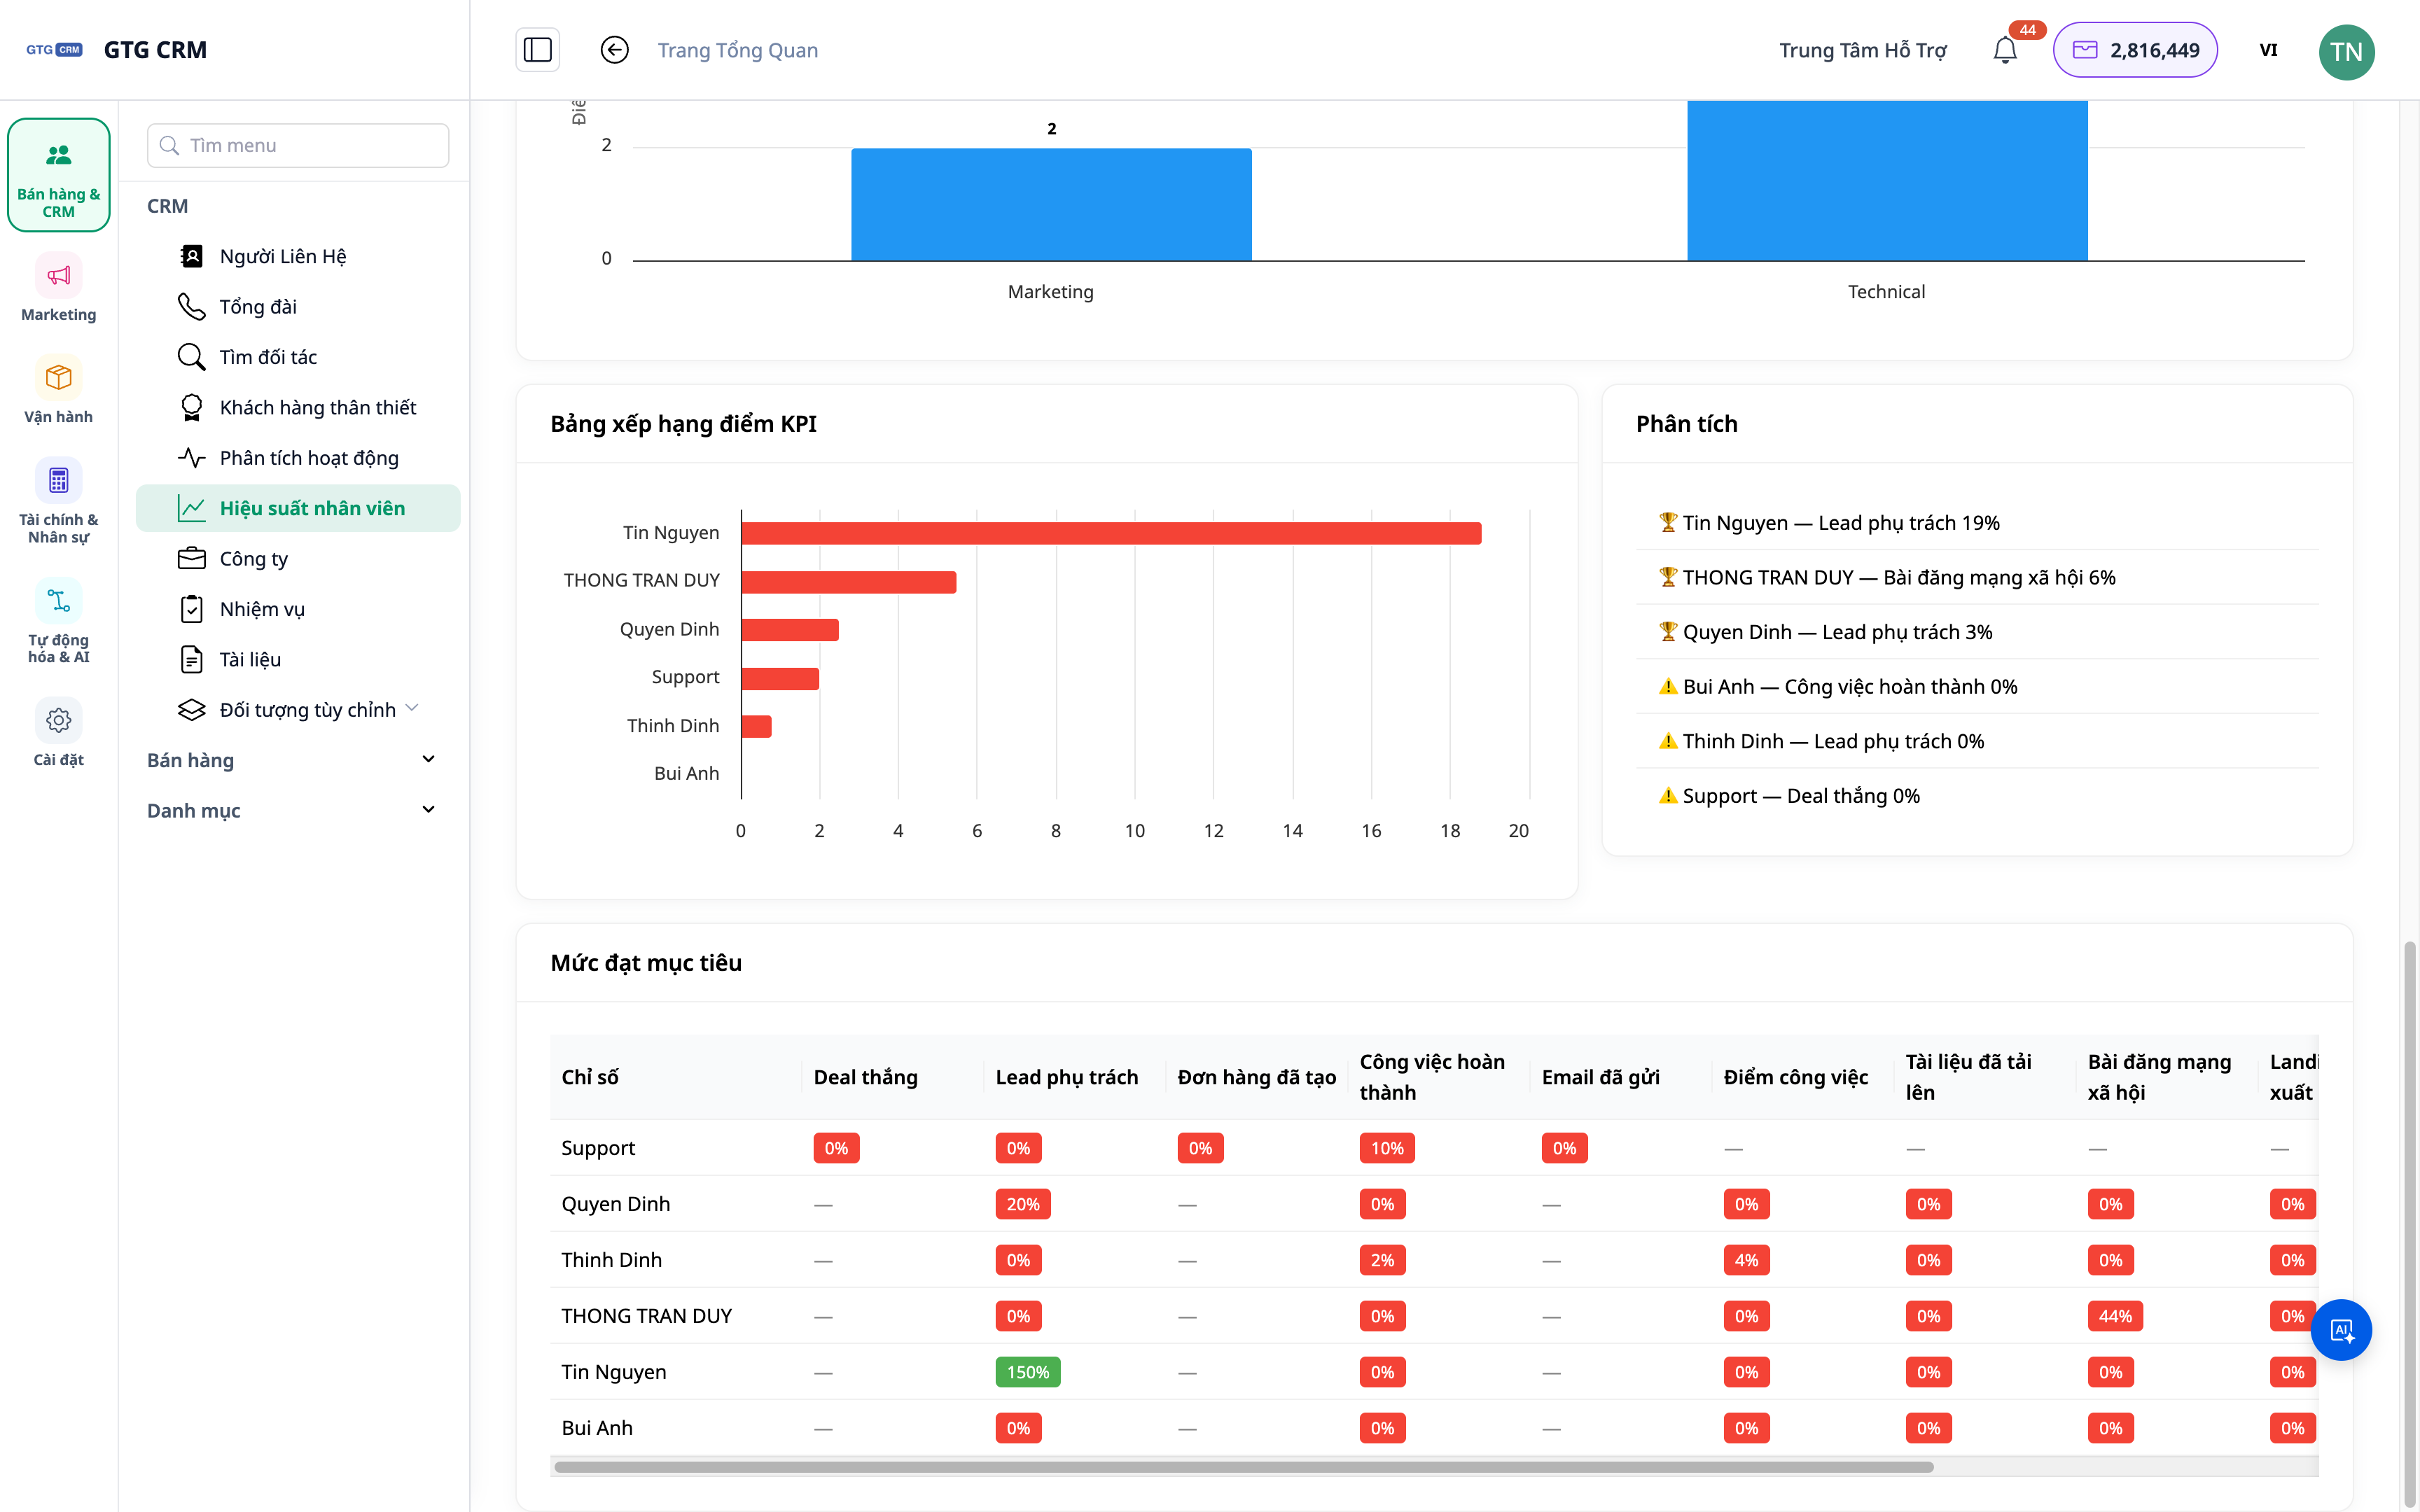Open Tìm đối tác menu item
This screenshot has width=2420, height=1512.
(298, 357)
